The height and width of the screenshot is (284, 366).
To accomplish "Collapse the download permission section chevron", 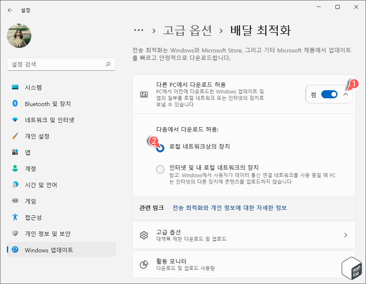I will tap(346, 94).
